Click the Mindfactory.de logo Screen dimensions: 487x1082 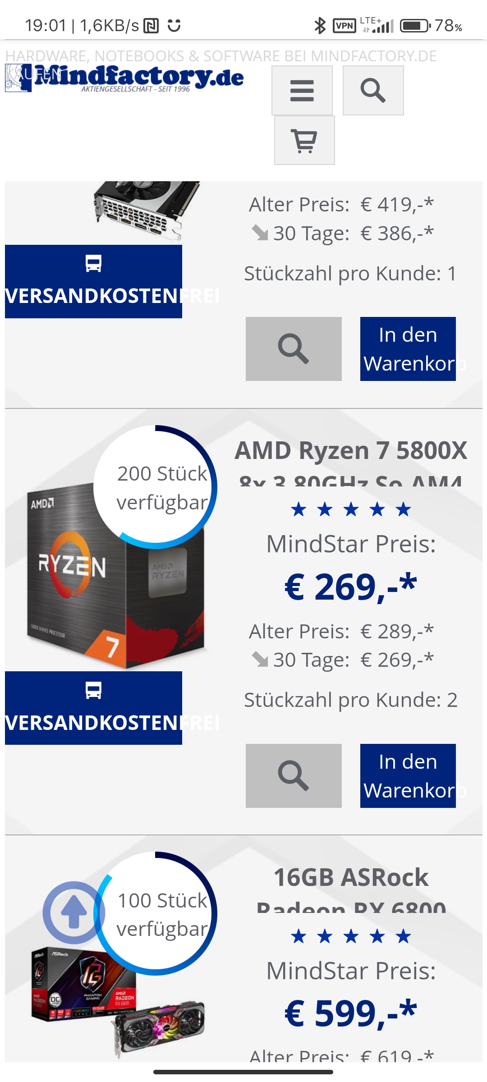pyautogui.click(x=124, y=78)
